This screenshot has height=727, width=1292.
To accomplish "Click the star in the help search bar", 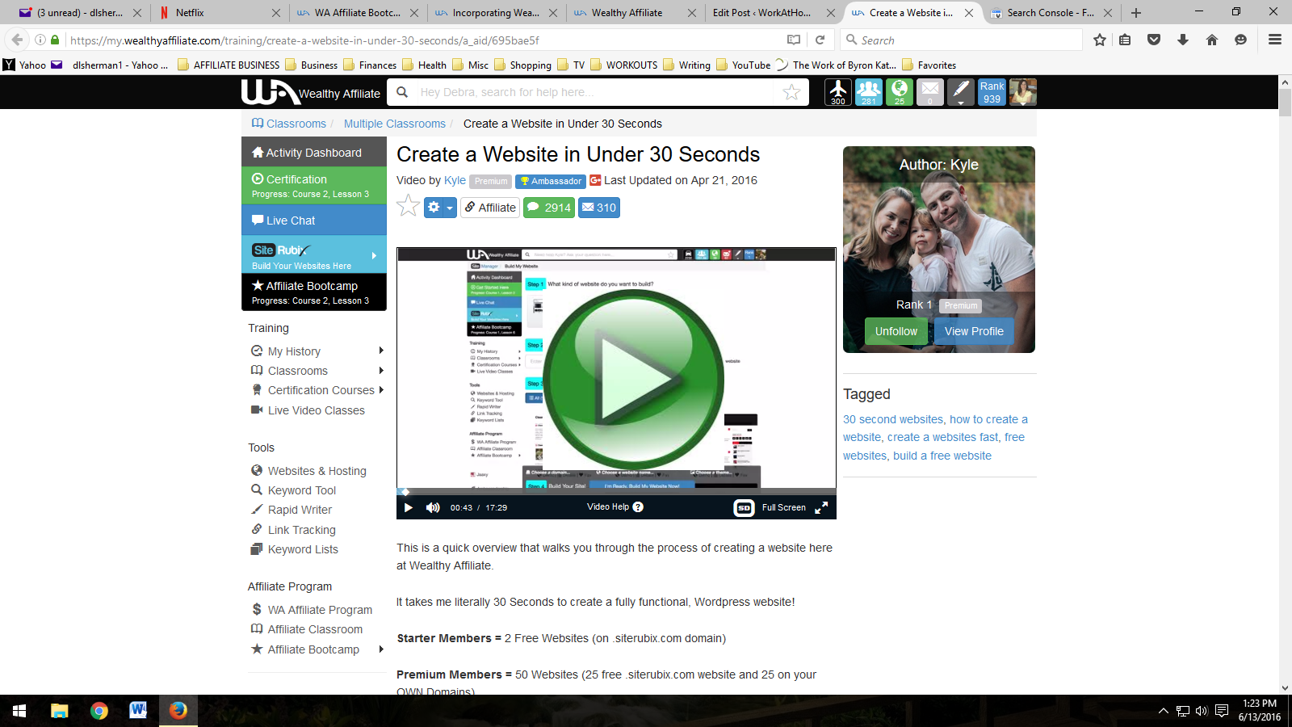I will [791, 92].
